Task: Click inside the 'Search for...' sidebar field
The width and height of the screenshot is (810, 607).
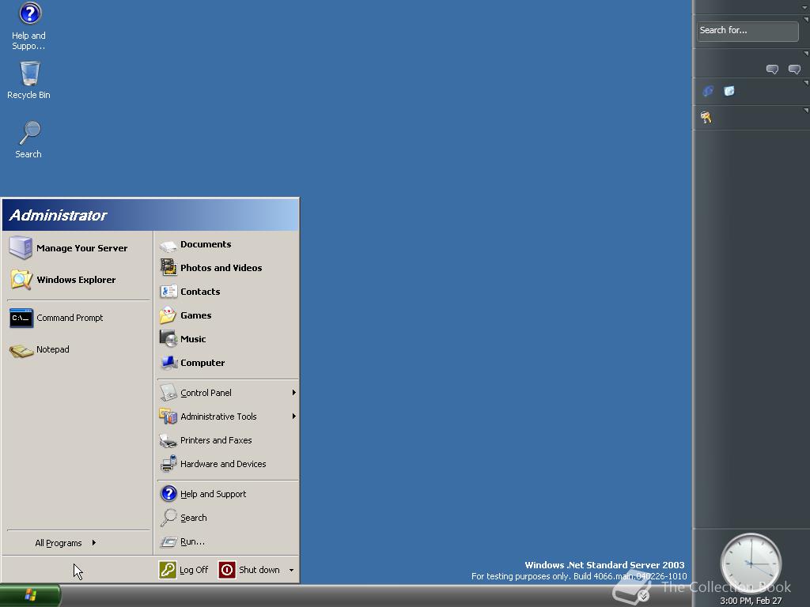Action: (x=748, y=31)
